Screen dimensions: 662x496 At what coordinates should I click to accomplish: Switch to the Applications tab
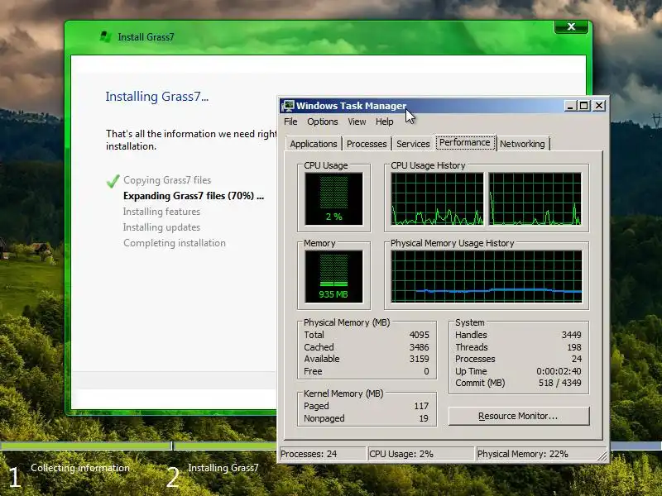[x=314, y=144]
